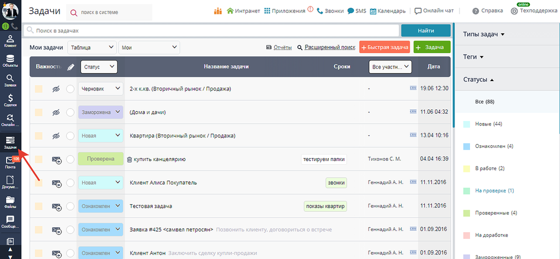
Task: Click the Быстрая задача button
Action: [384, 47]
